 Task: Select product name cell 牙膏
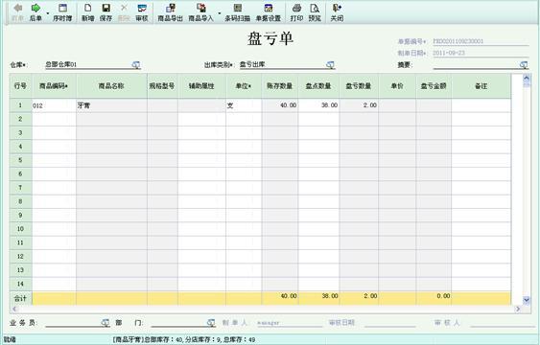pyautogui.click(x=111, y=105)
